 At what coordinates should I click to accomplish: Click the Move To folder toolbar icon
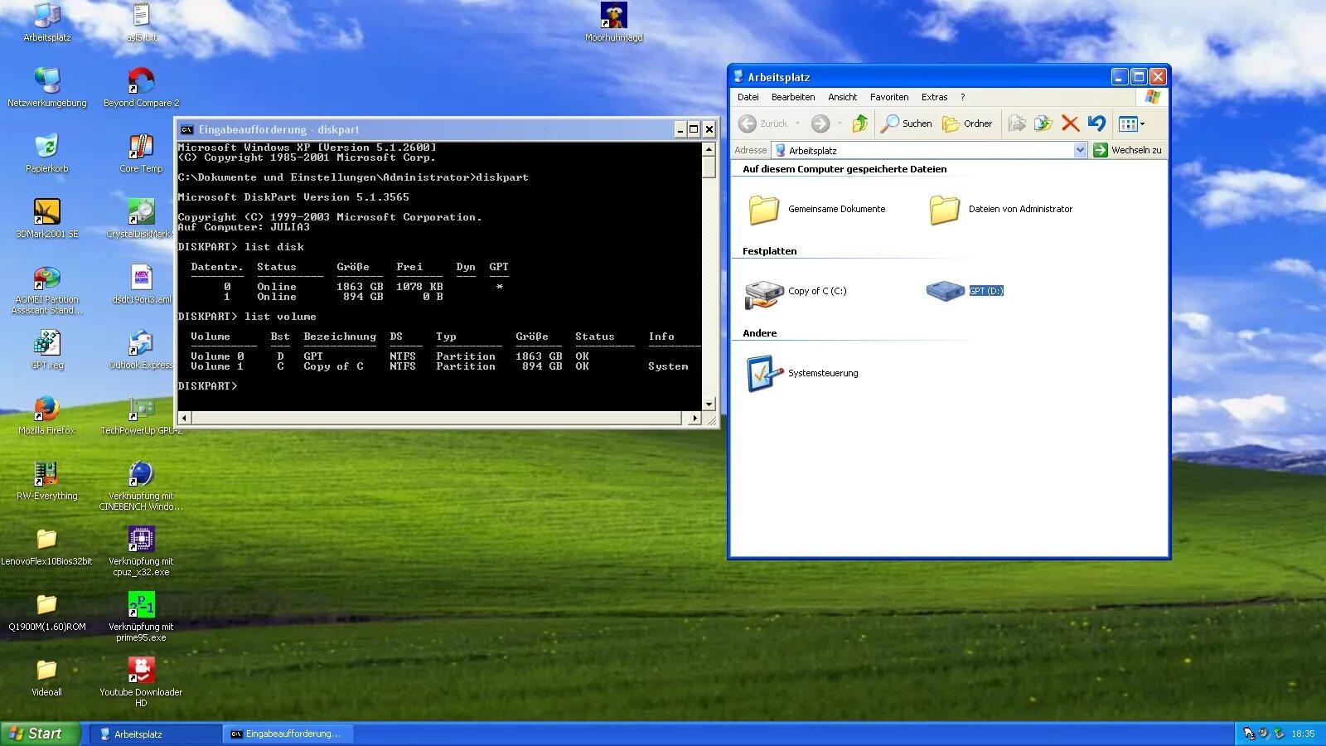1017,124
